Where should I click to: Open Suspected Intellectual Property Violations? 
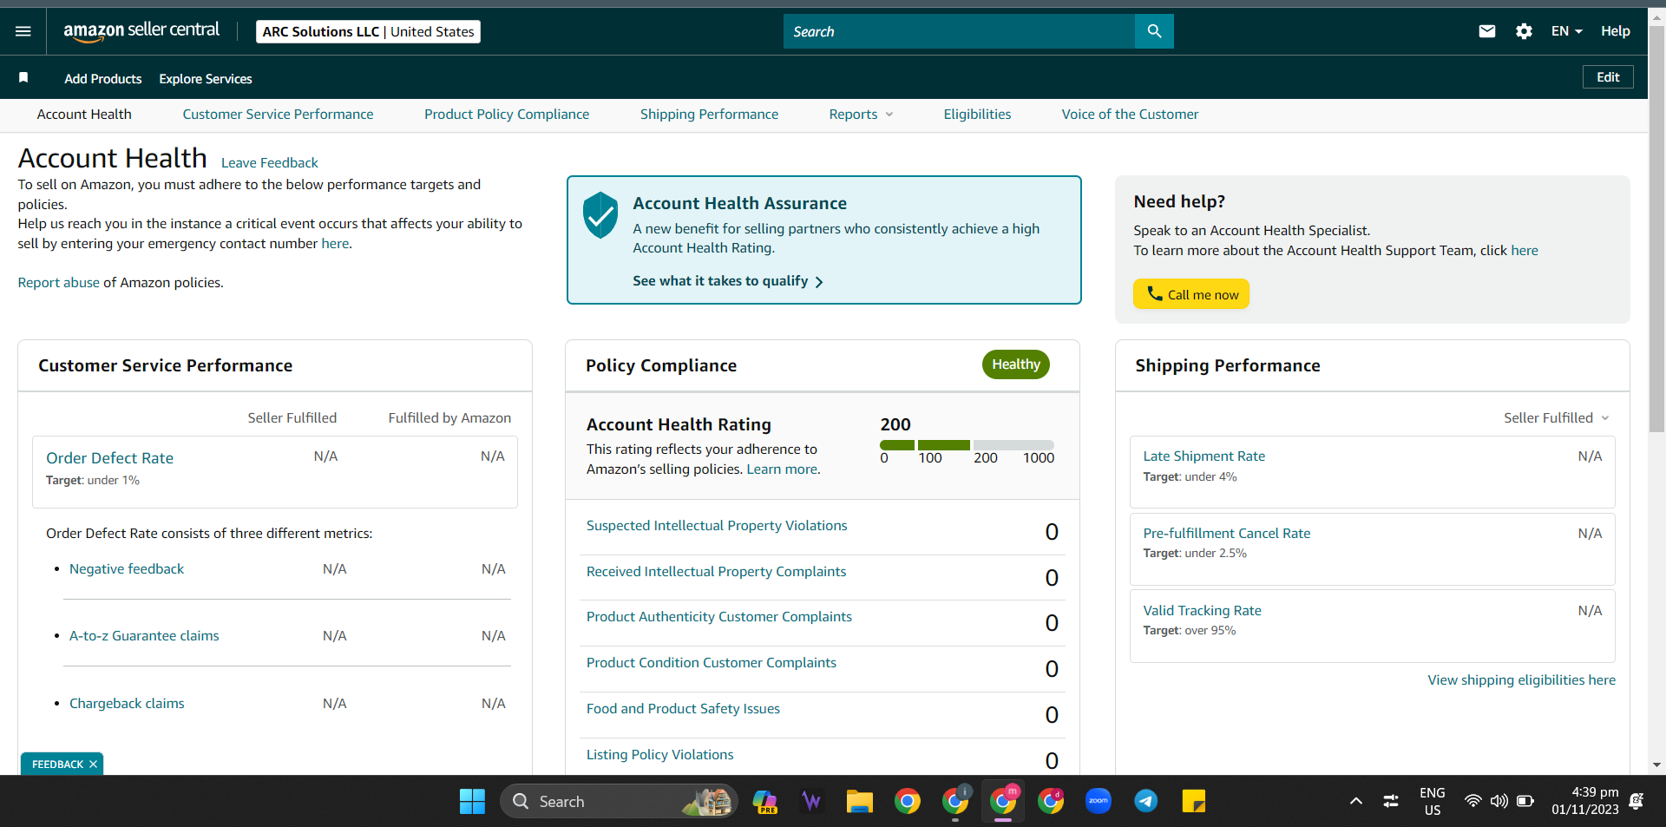[x=717, y=526]
